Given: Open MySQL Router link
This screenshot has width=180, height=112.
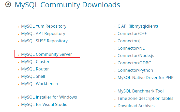Looking at the screenshot, I should (35, 69).
